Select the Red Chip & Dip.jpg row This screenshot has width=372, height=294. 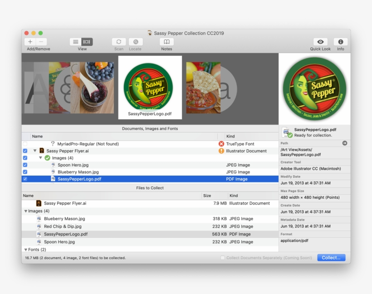(x=150, y=226)
